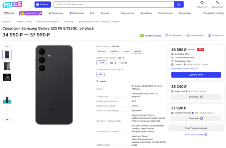This screenshot has height=148, width=226.
Task: Expand Ещё 7 предложений offers list
Action: coord(196,128)
